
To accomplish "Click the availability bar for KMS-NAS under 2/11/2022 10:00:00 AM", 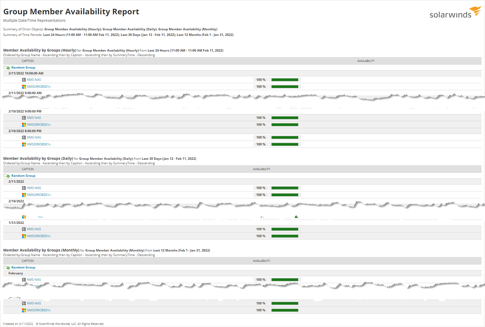I will 285,80.
